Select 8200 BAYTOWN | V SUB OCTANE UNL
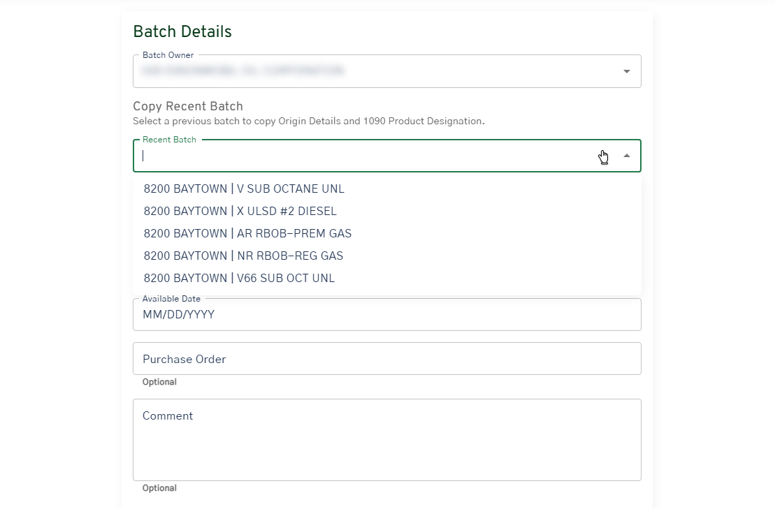This screenshot has width=775, height=509. pyautogui.click(x=387, y=189)
